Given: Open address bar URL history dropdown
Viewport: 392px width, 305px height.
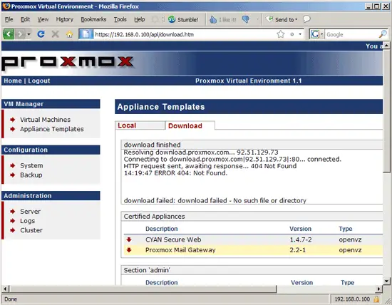Looking at the screenshot, I should pyautogui.click(x=300, y=34).
